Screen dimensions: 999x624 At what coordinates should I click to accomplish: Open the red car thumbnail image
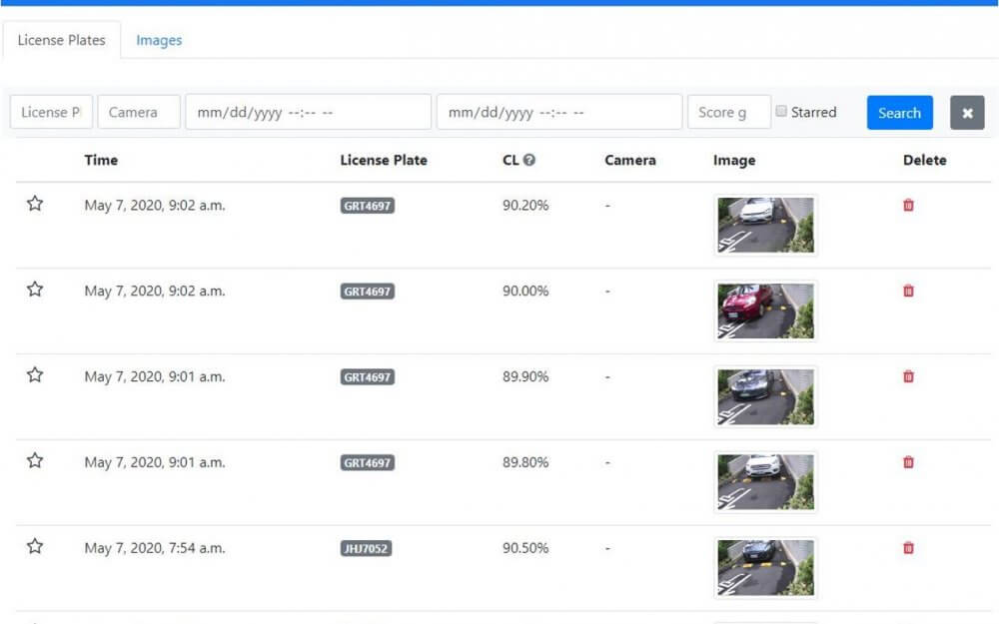(765, 311)
